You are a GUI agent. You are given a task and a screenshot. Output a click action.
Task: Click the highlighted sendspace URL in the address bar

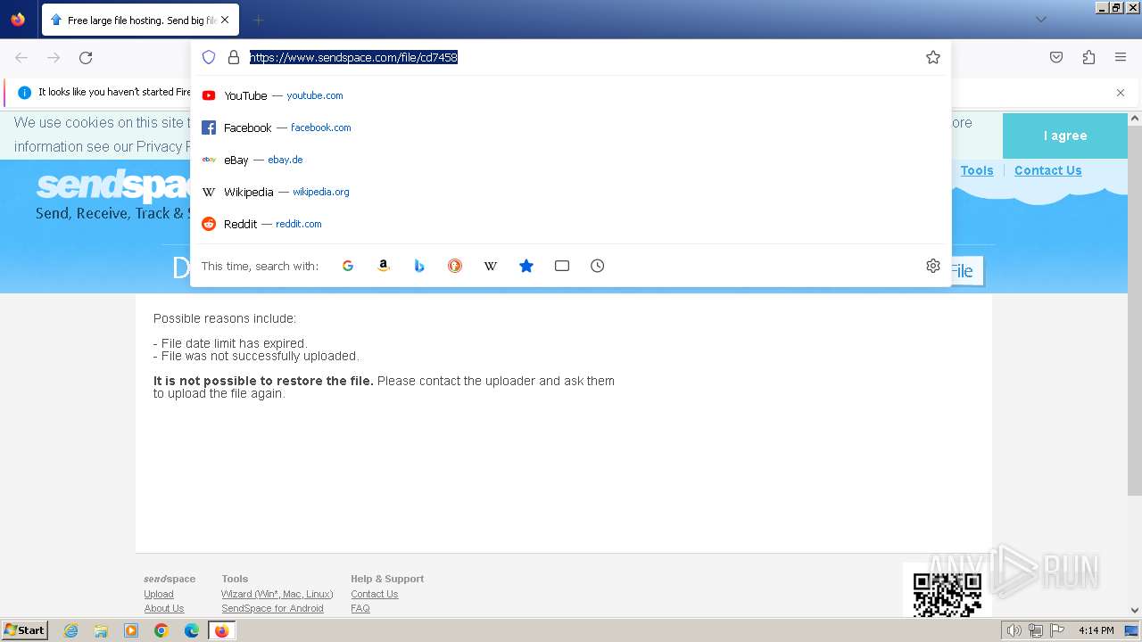(353, 57)
